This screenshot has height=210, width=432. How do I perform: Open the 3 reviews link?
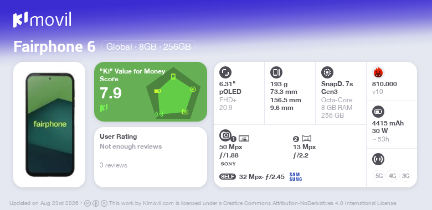(x=114, y=165)
